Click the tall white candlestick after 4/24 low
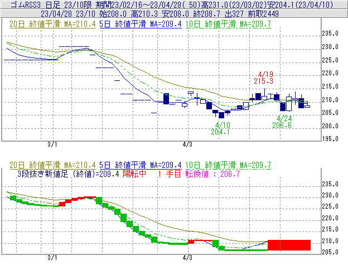Image resolution: width=348 pixels, height=265 pixels. click(x=289, y=104)
